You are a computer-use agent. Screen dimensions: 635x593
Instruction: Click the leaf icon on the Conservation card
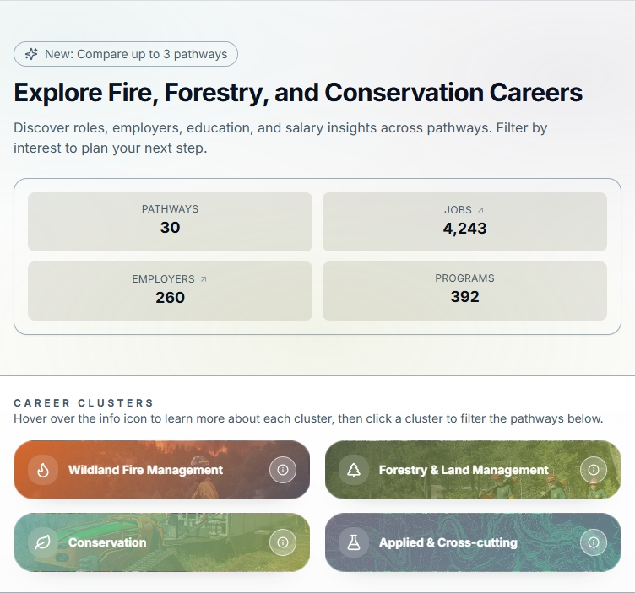coord(43,542)
